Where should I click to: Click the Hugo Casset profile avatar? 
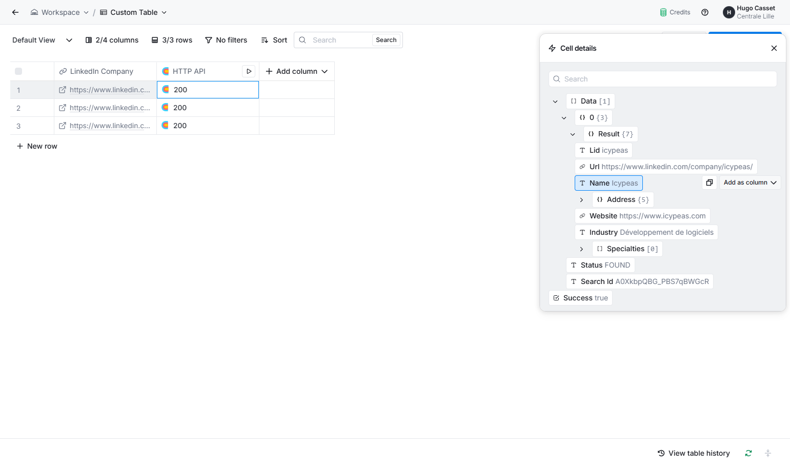pyautogui.click(x=728, y=12)
